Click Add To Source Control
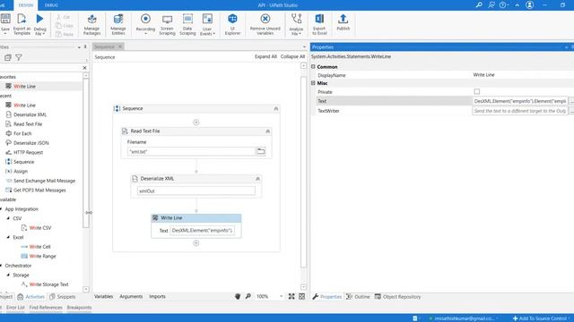Viewport: 574px width, 322px height. [x=539, y=318]
